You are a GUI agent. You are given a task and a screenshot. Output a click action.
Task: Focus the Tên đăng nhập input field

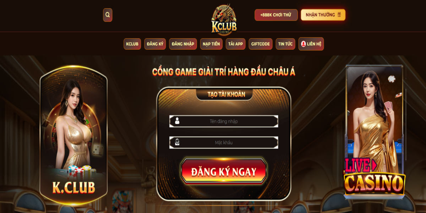(224, 121)
